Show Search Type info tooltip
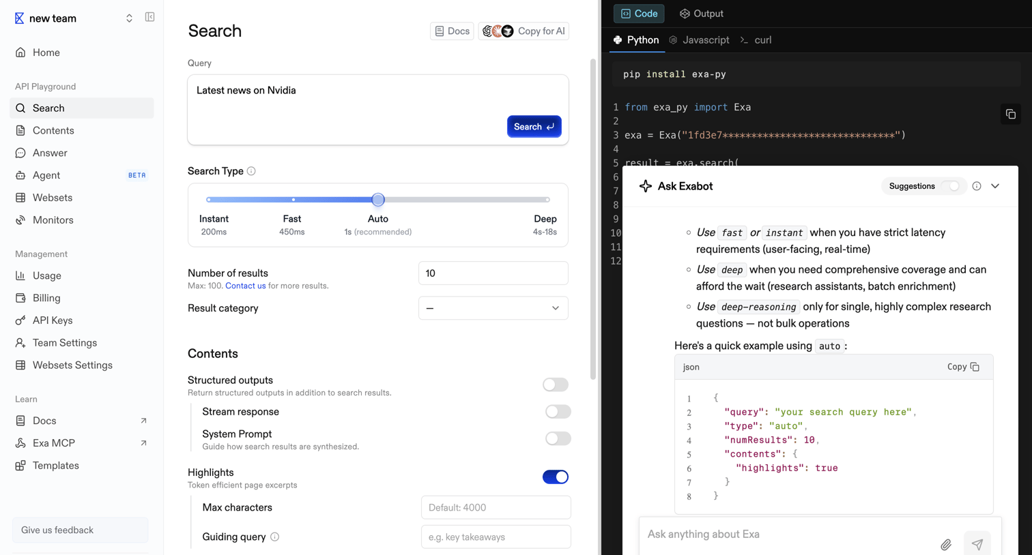The image size is (1032, 555). (x=251, y=171)
